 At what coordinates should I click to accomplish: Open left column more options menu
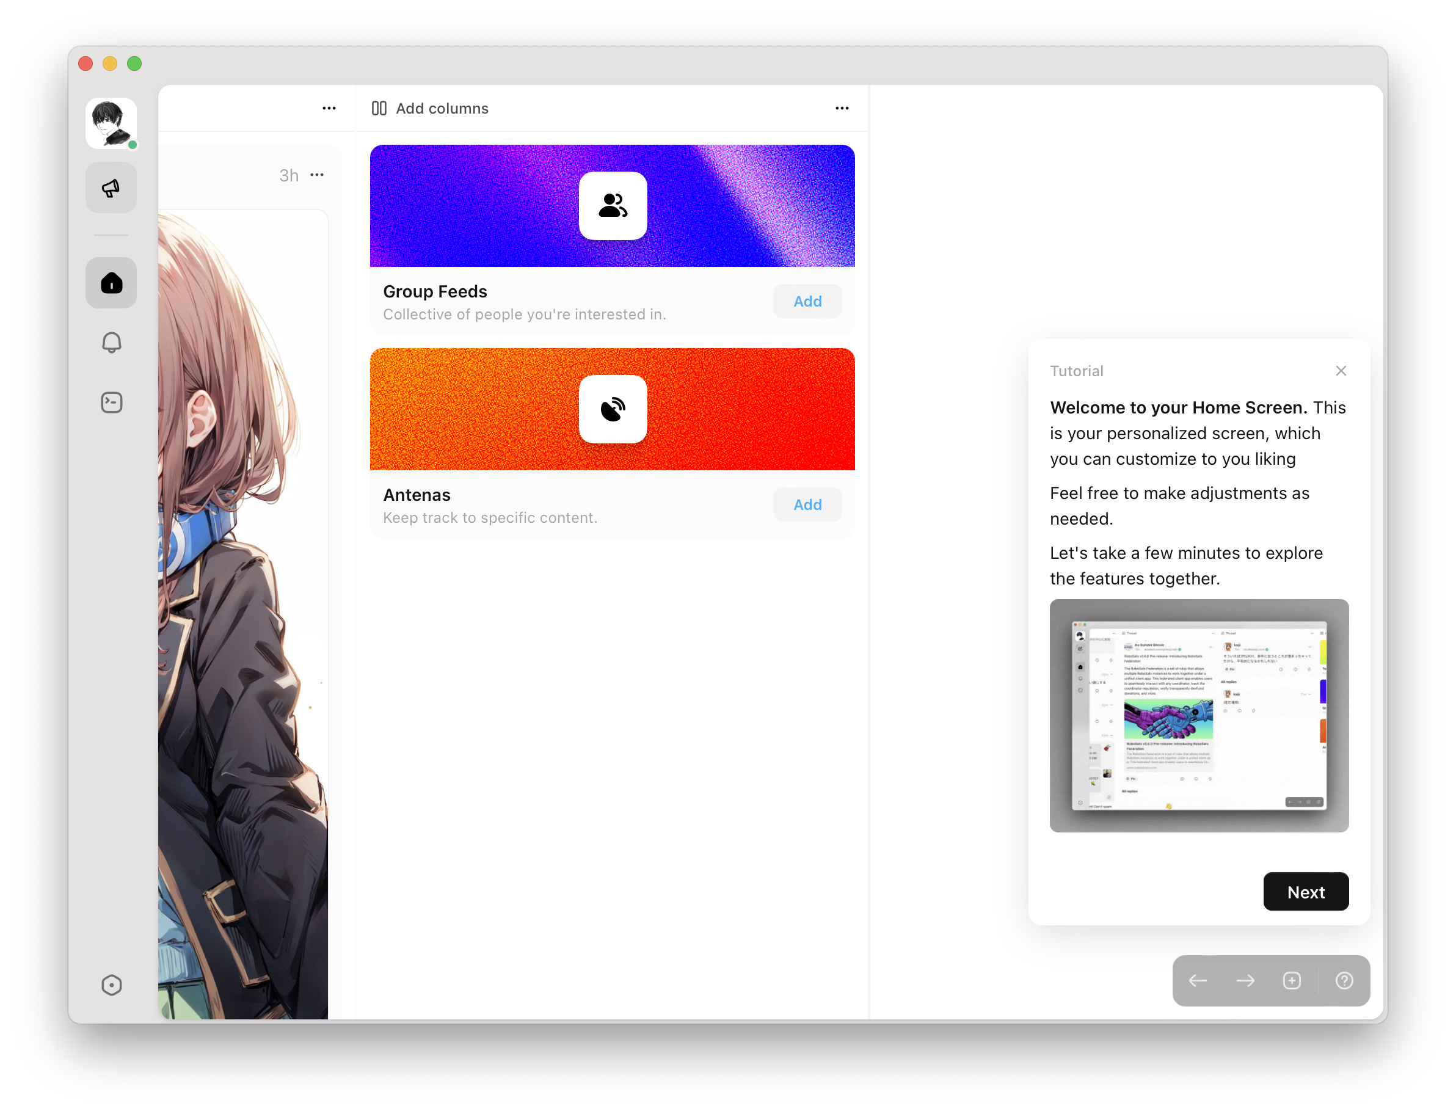(329, 108)
